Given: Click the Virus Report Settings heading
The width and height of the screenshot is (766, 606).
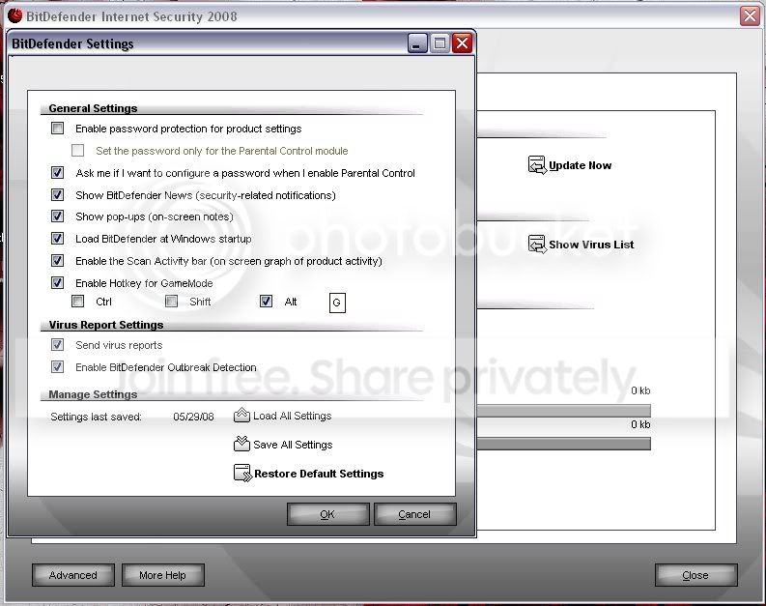Looking at the screenshot, I should [x=106, y=325].
